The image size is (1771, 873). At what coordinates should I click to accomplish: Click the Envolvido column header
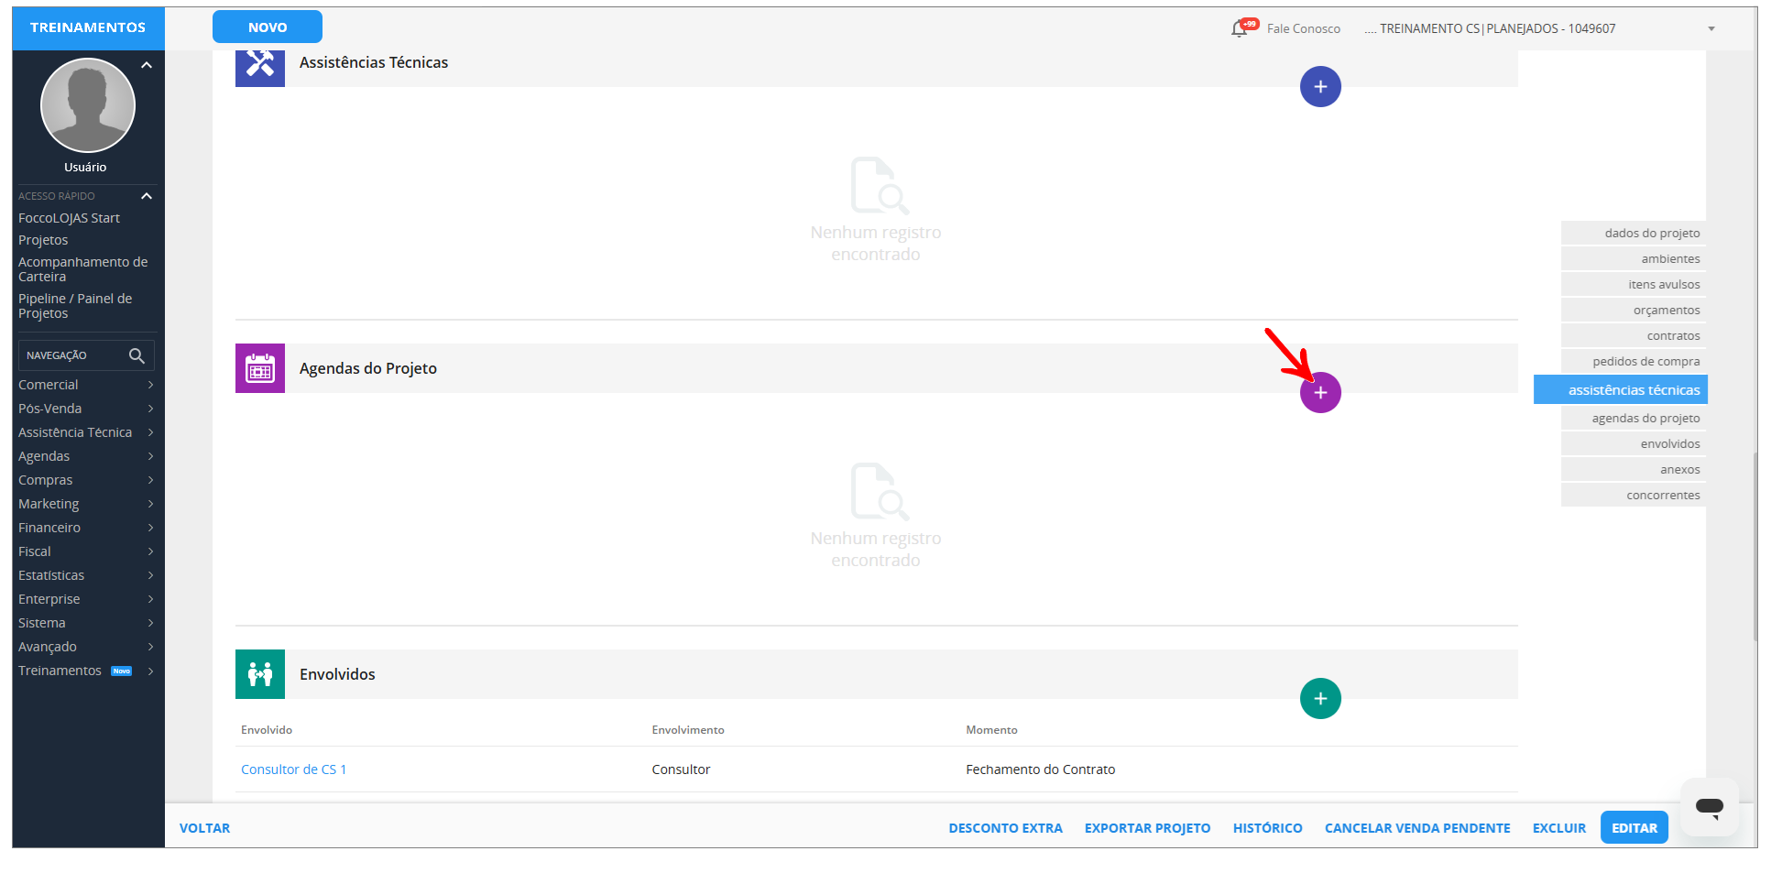(x=267, y=730)
